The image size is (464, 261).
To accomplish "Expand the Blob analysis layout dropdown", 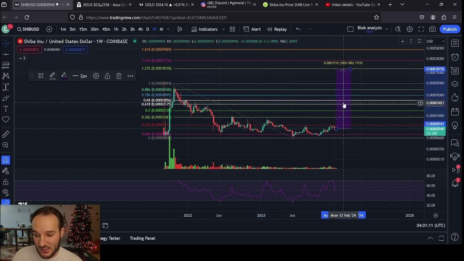I will 386,29.
